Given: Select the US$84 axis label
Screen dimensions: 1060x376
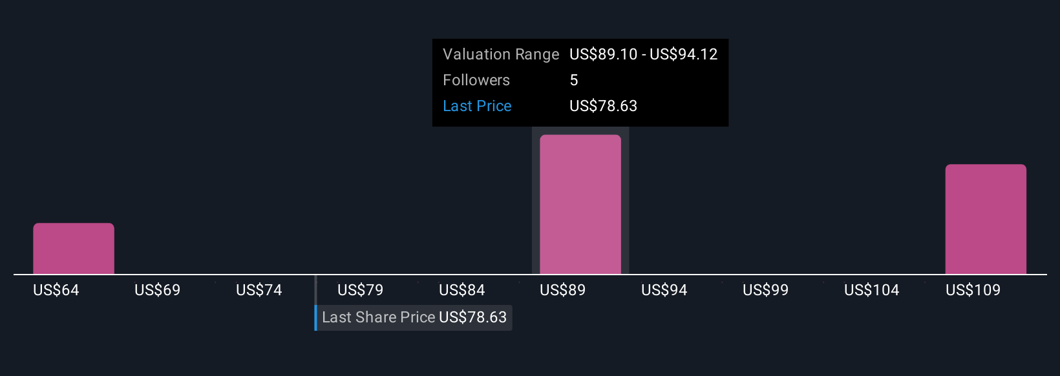Looking at the screenshot, I should pos(462,290).
